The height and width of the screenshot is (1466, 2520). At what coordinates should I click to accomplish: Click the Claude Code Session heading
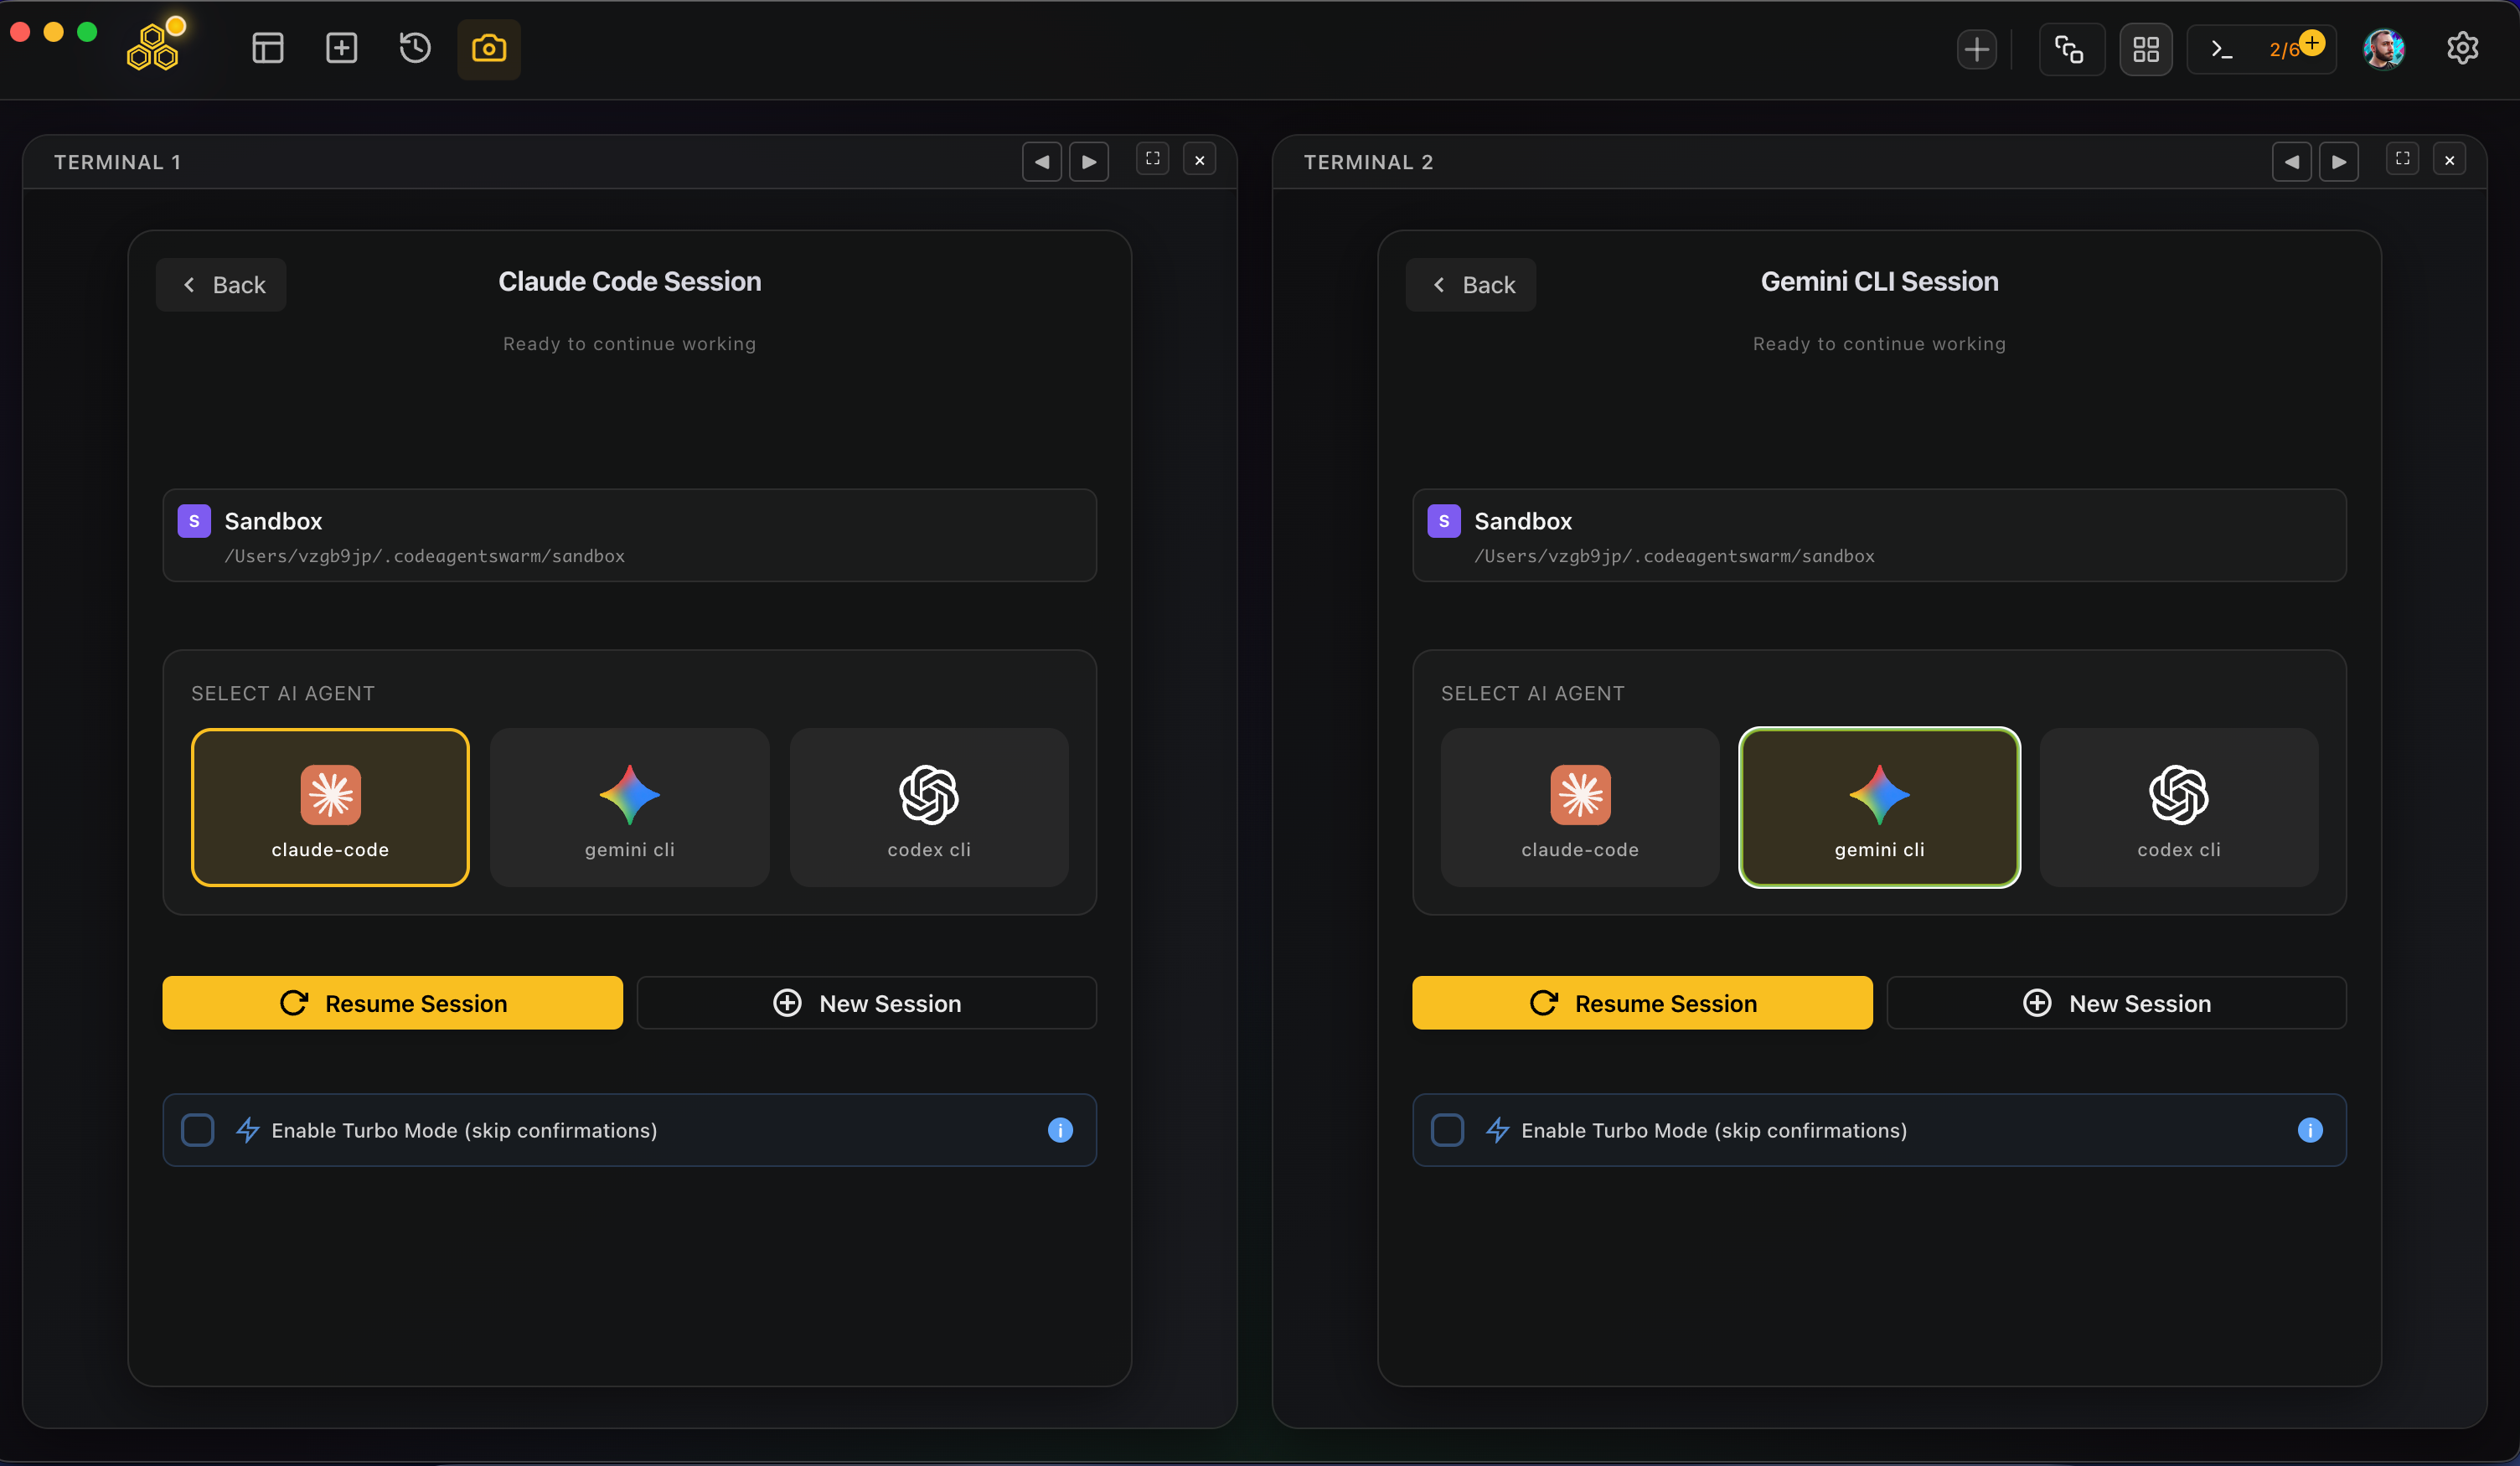tap(630, 282)
